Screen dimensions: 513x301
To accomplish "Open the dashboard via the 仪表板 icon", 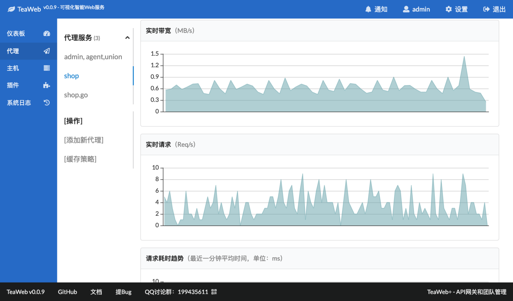I will pos(47,33).
